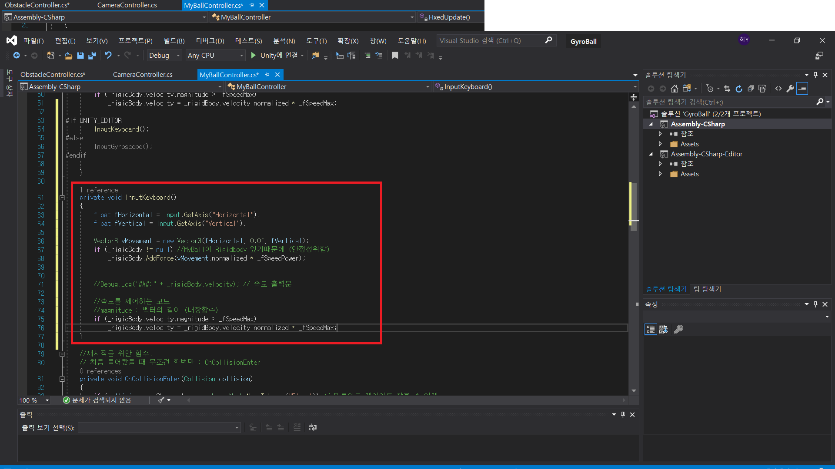Image resolution: width=835 pixels, height=469 pixels.
Task: Open the 디버그(D) menu
Action: [210, 41]
